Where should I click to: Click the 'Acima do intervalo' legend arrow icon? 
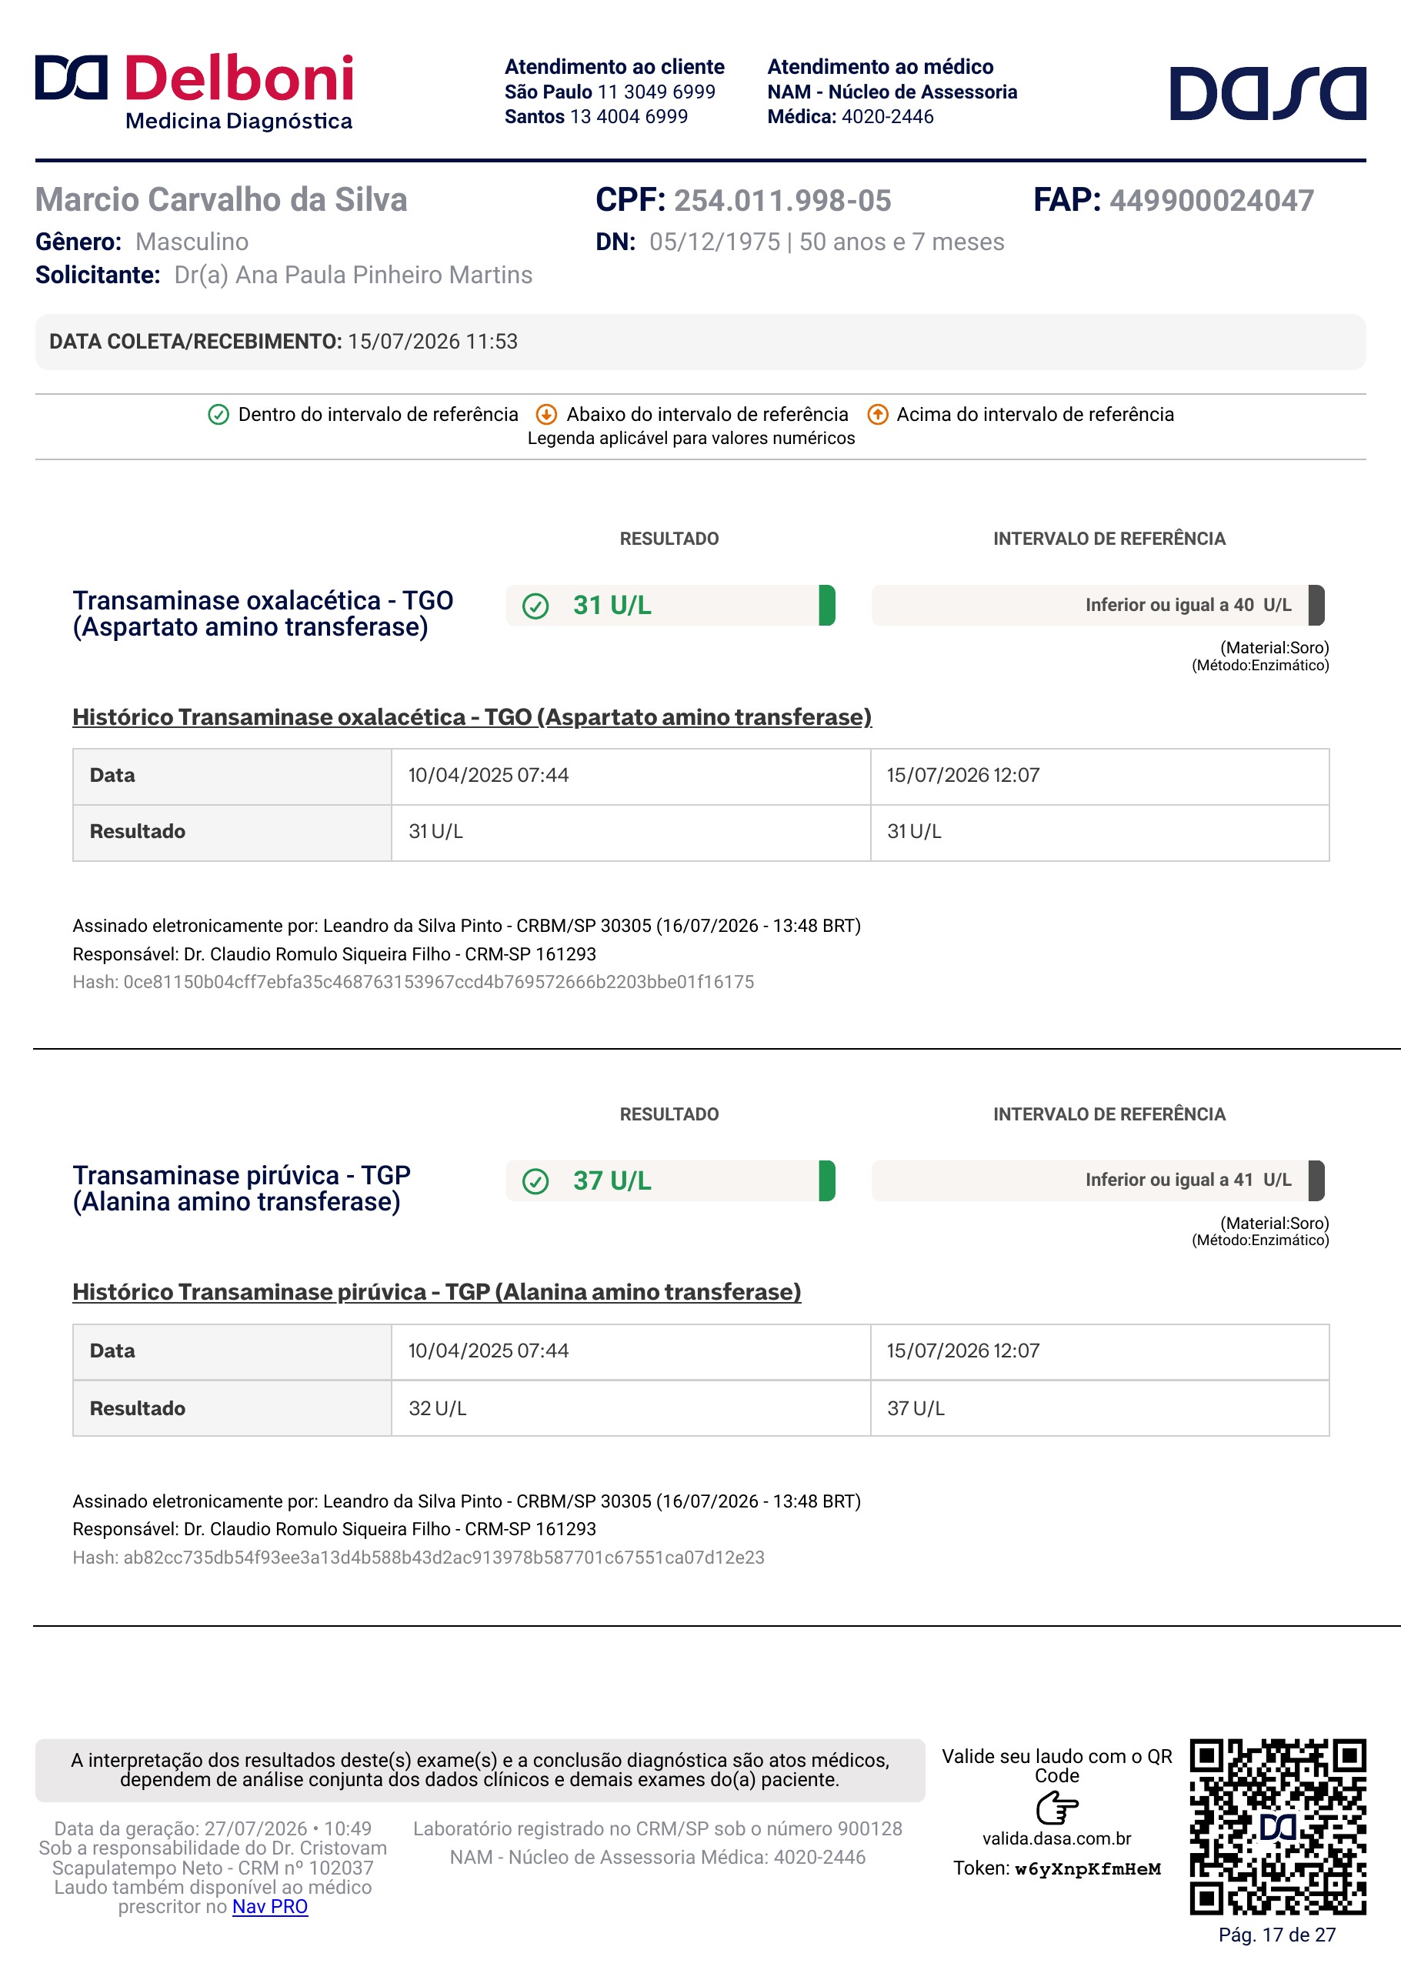point(877,415)
